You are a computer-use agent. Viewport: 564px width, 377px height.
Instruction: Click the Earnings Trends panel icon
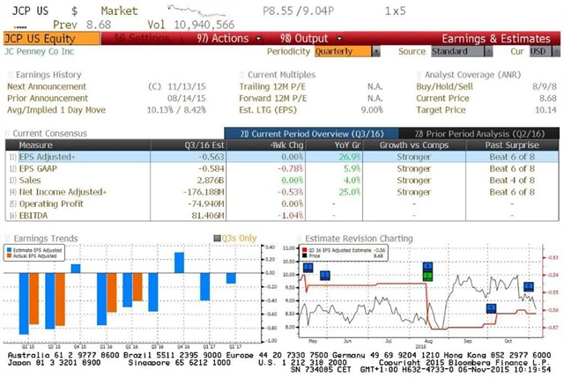[9, 238]
